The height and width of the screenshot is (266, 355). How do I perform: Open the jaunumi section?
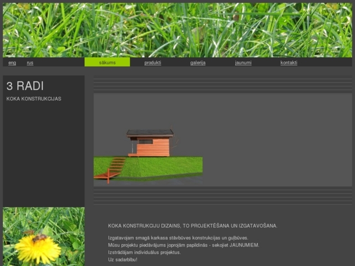pos(243,63)
